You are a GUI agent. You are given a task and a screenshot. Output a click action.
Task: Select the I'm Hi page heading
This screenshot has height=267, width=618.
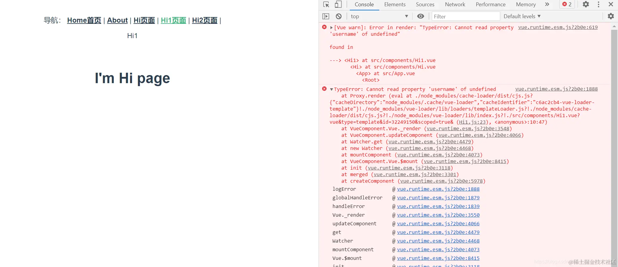click(132, 78)
